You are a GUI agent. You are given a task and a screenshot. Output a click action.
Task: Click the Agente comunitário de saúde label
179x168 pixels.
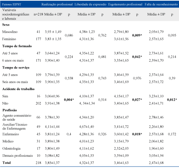17,118
